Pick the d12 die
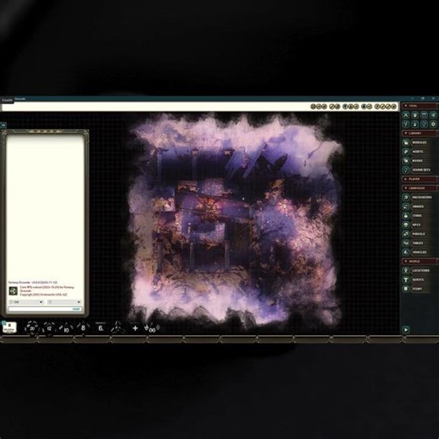Screen dimensions: 439x439 pos(49,328)
